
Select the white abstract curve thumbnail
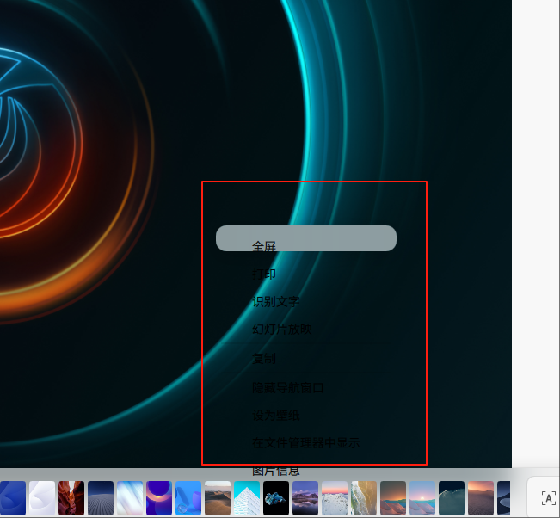click(x=42, y=498)
